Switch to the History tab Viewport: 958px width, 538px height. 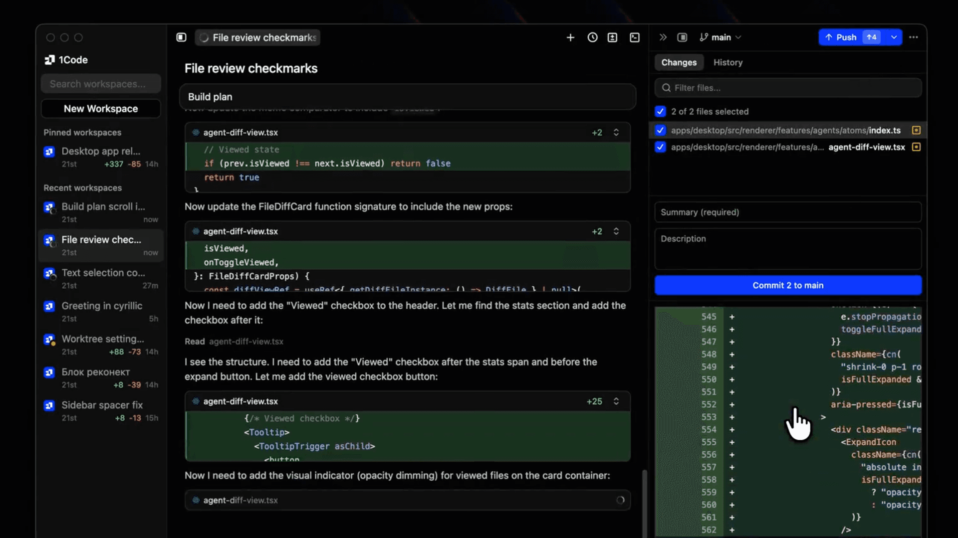[727, 62]
